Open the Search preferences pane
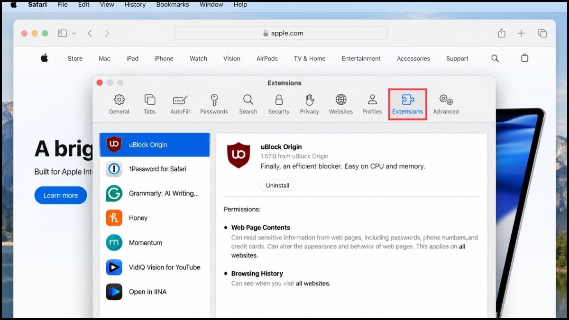Image resolution: width=569 pixels, height=320 pixels. coord(248,104)
